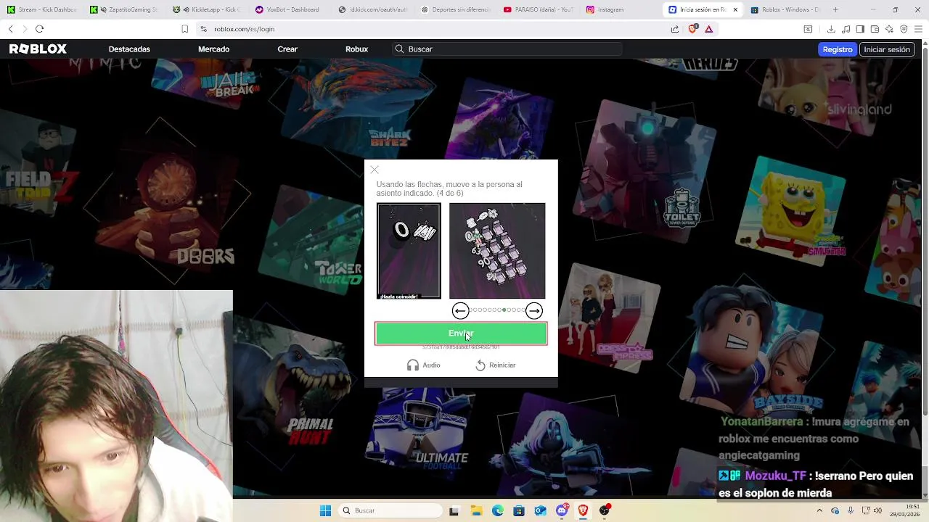Open the downloads icon
Screen dimensions: 929x522
(831, 29)
